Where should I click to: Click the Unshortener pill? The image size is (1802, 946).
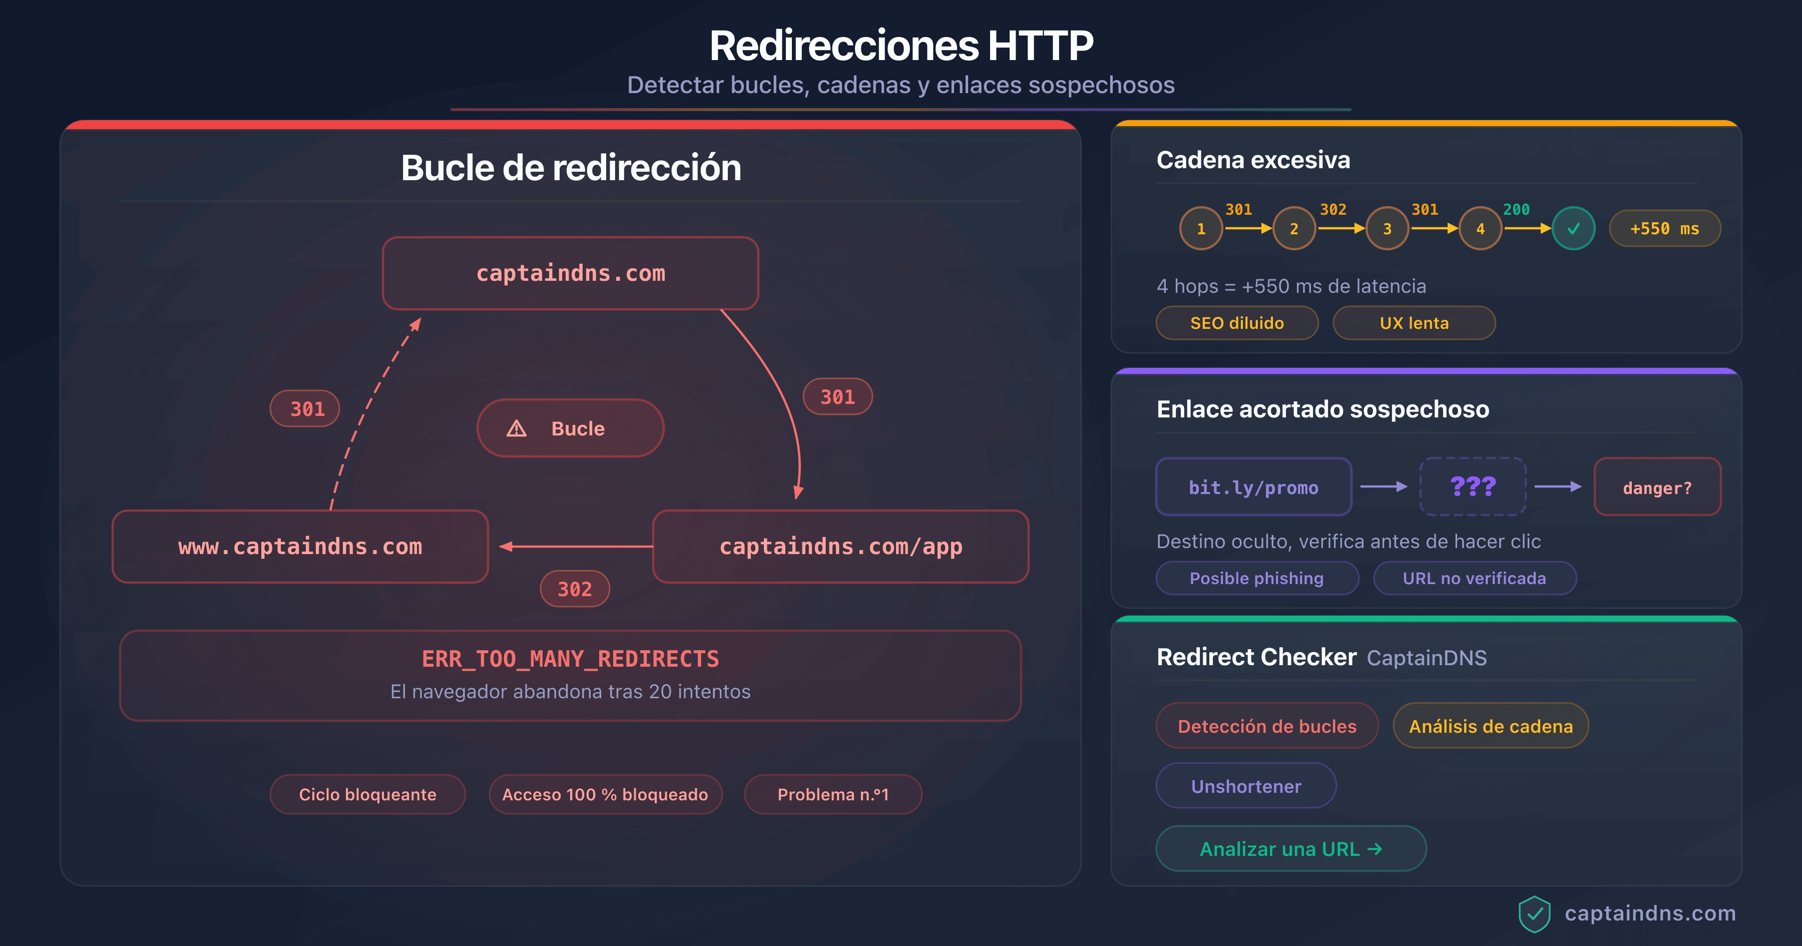[x=1246, y=786]
